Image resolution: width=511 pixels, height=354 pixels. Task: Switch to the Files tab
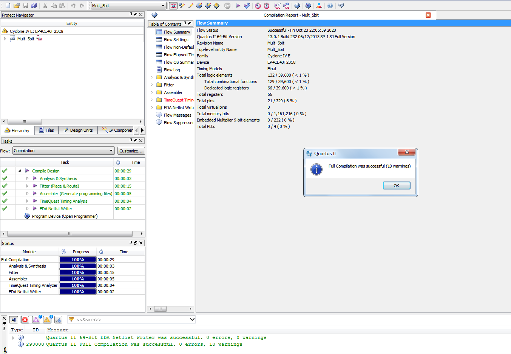click(46, 130)
